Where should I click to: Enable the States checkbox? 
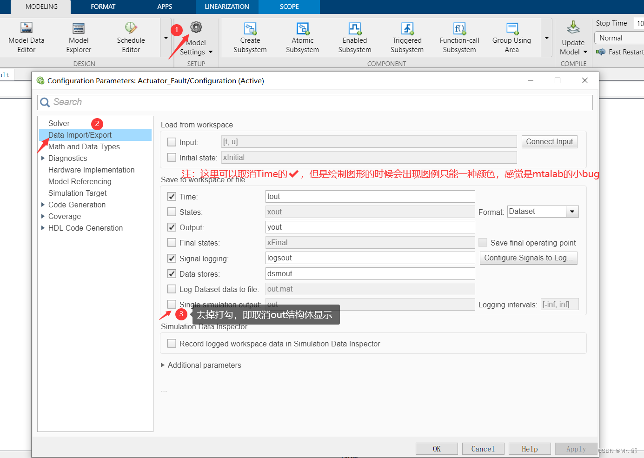[172, 212]
